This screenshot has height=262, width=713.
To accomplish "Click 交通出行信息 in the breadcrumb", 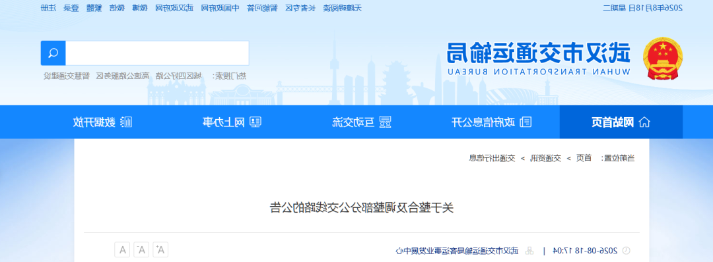I will [492, 158].
